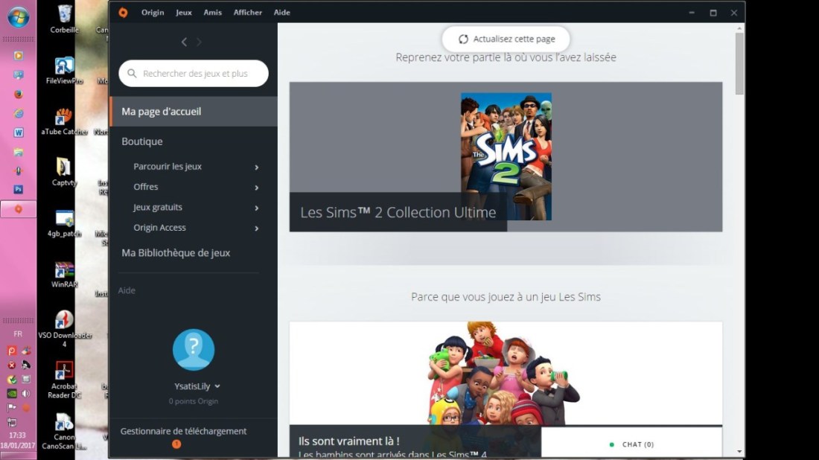Expand Parcourir les jeux submenu
The width and height of the screenshot is (819, 460).
256,167
